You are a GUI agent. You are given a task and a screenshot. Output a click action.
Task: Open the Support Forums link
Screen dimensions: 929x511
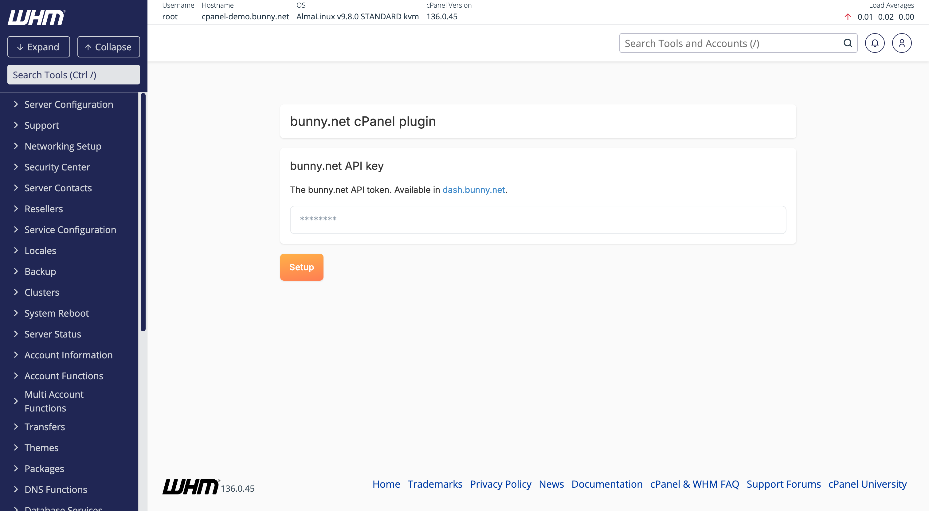pos(784,484)
